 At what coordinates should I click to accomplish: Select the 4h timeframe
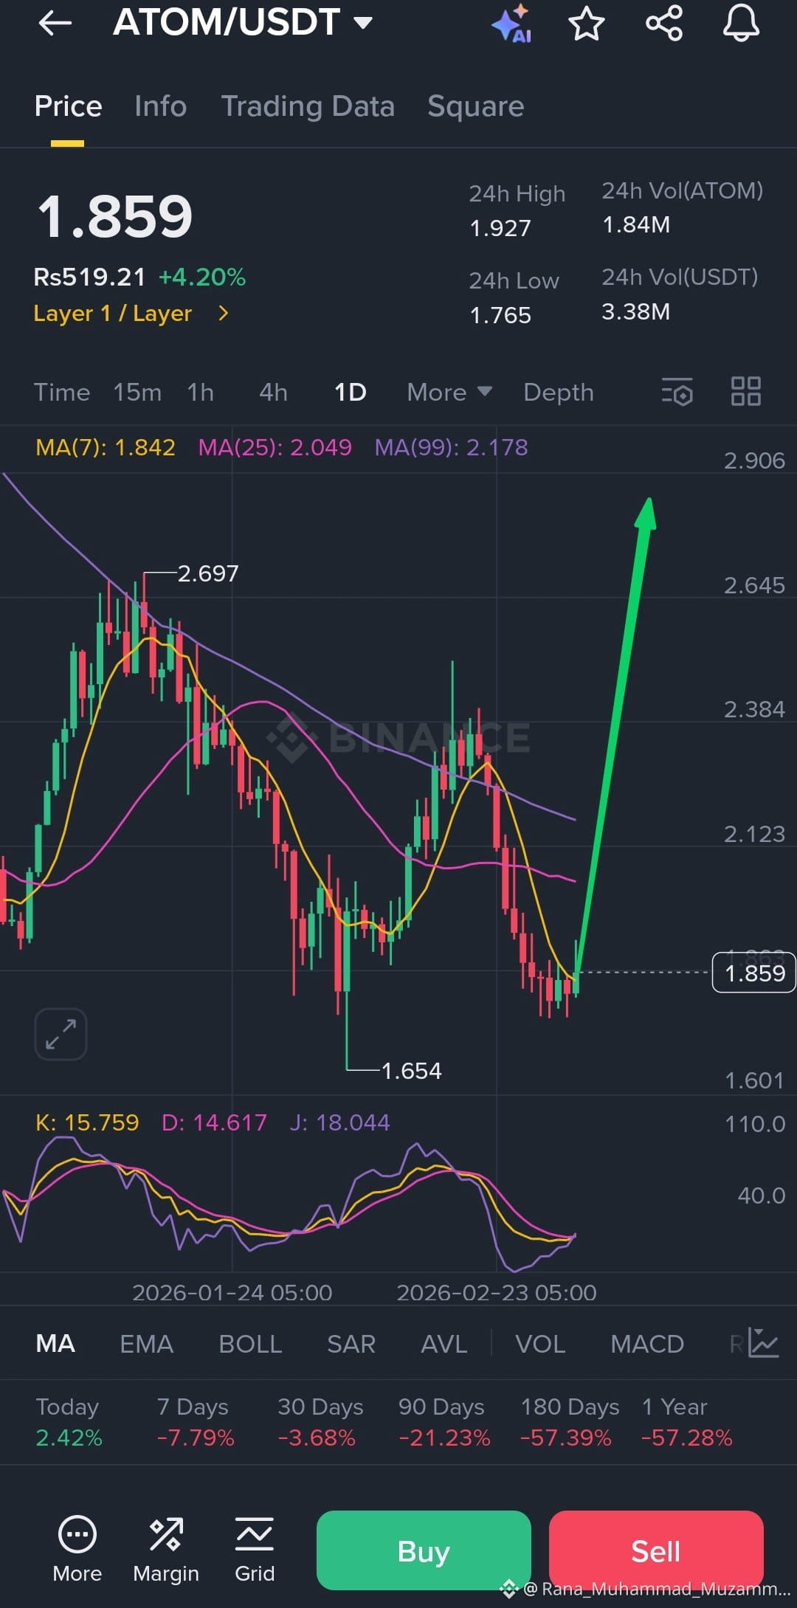273,392
